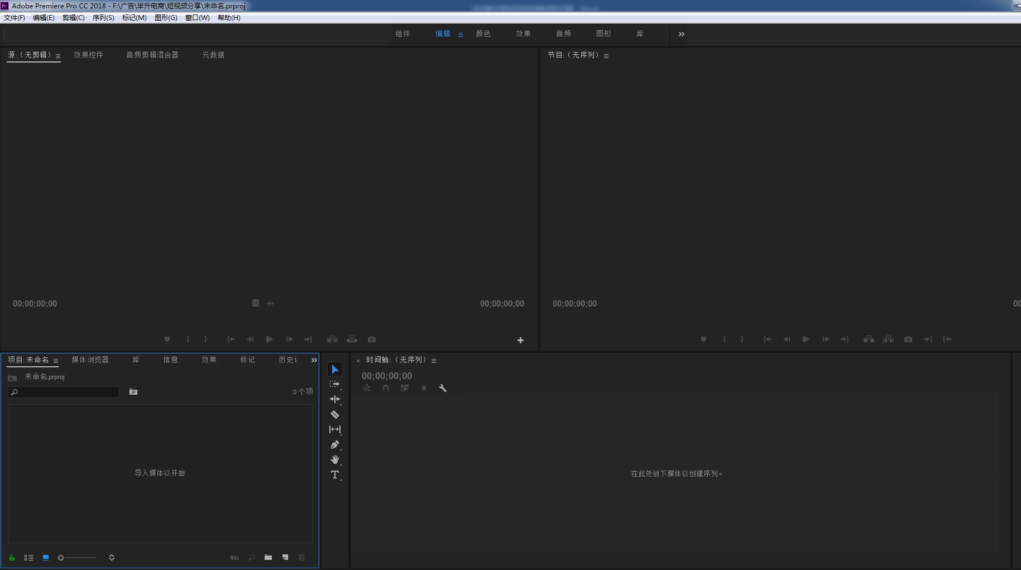Click the New Item icon in Project panel
The width and height of the screenshot is (1021, 570).
click(285, 558)
